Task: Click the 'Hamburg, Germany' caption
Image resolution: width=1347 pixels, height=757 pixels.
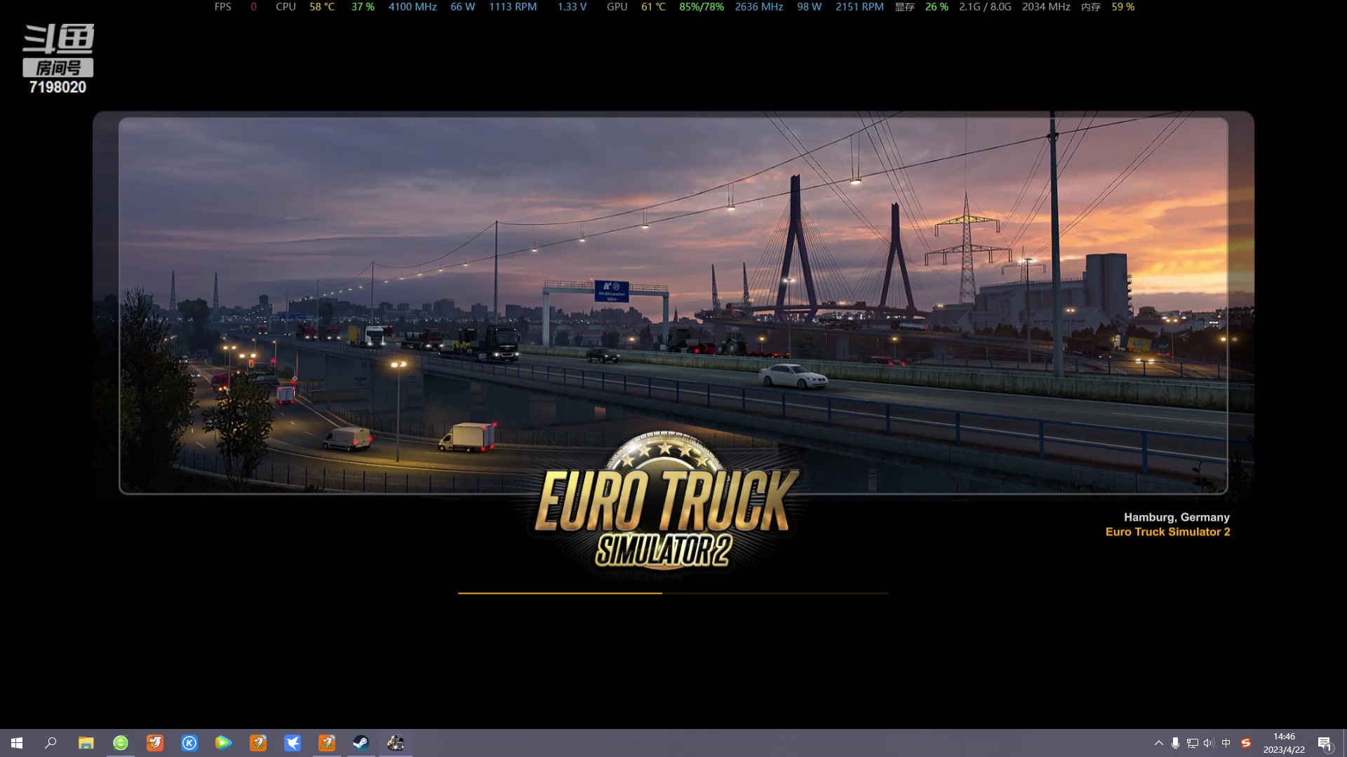Action: click(x=1177, y=517)
